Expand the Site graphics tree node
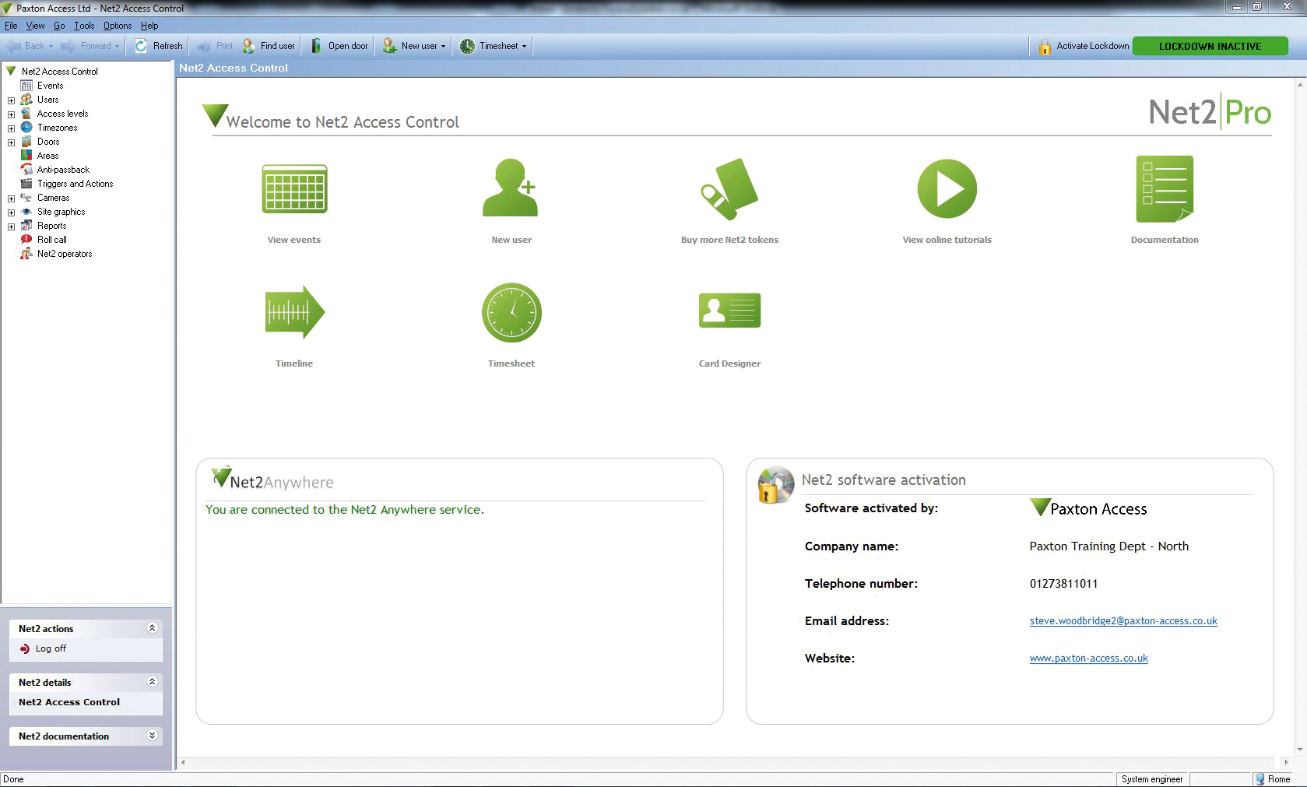Viewport: 1307px width, 787px height. 11,213
